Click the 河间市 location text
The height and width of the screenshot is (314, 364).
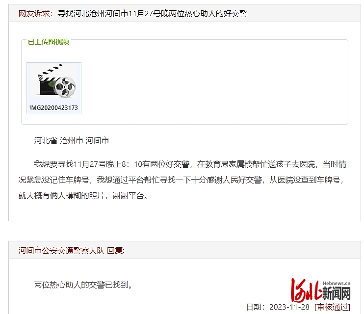(97, 140)
